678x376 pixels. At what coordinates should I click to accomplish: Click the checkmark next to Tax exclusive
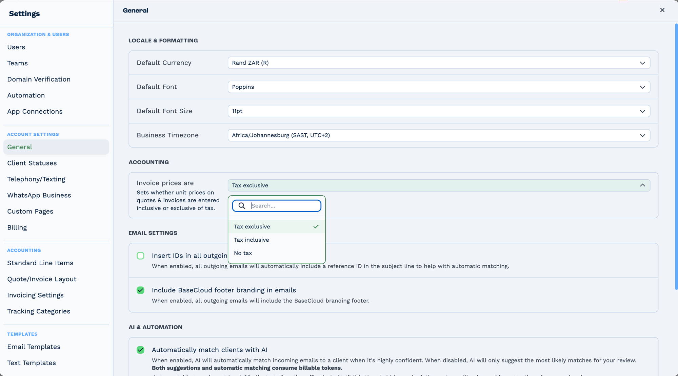coord(316,226)
